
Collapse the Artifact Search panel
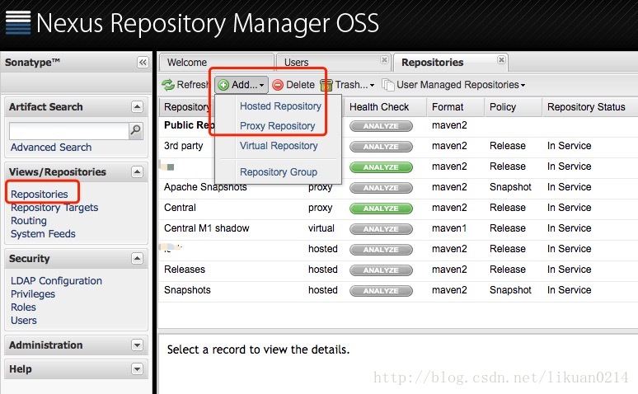click(137, 106)
